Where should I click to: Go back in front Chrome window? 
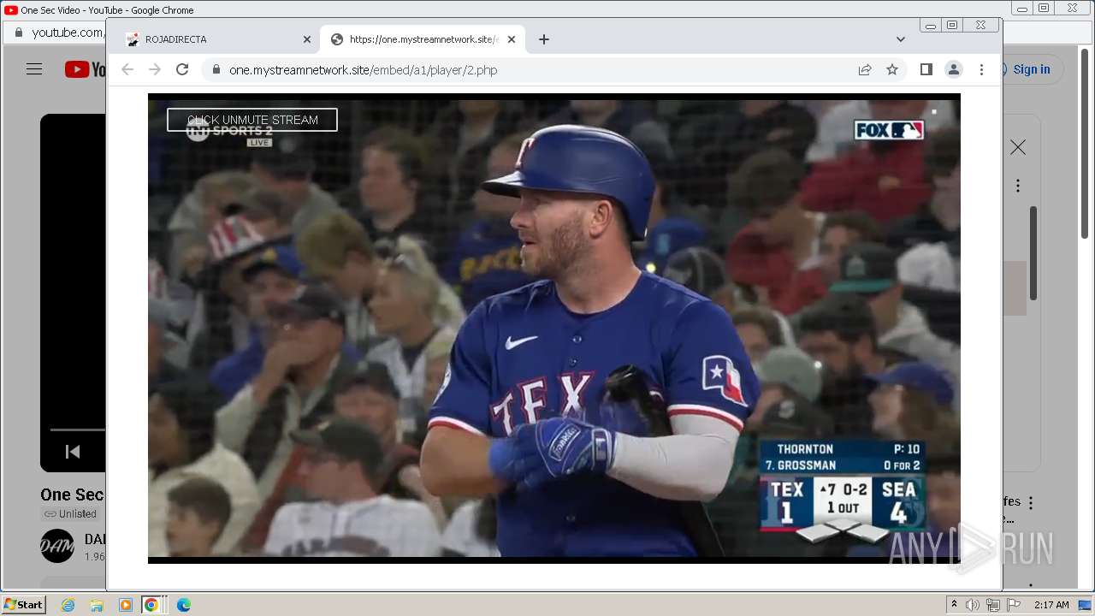pos(127,69)
